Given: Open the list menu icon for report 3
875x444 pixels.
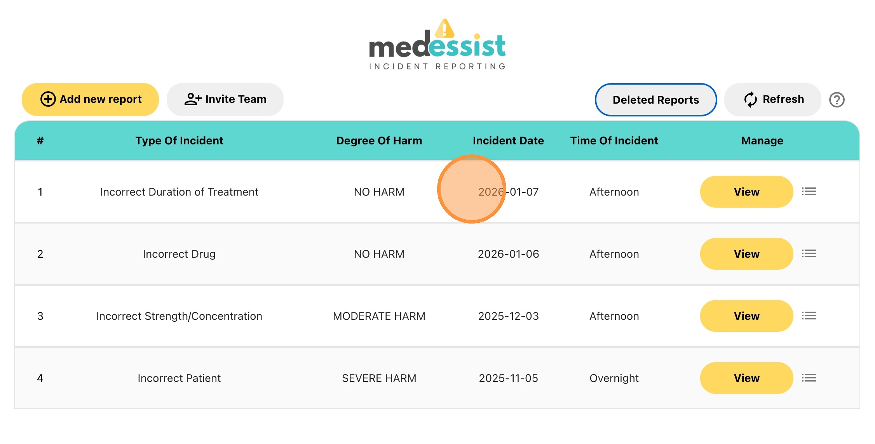Looking at the screenshot, I should (x=809, y=316).
